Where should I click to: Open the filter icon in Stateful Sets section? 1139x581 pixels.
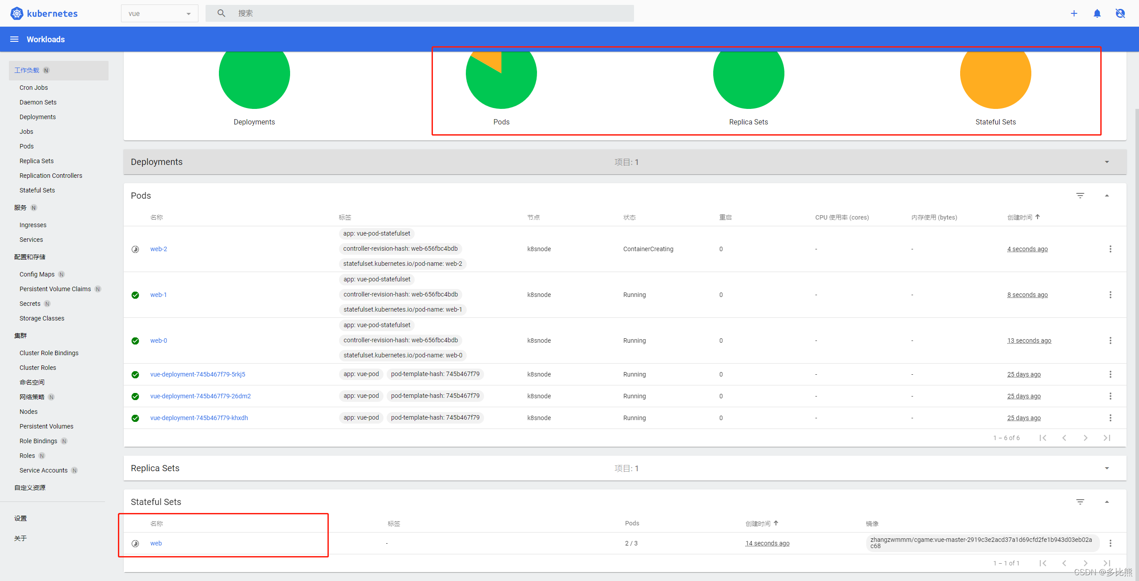tap(1080, 502)
